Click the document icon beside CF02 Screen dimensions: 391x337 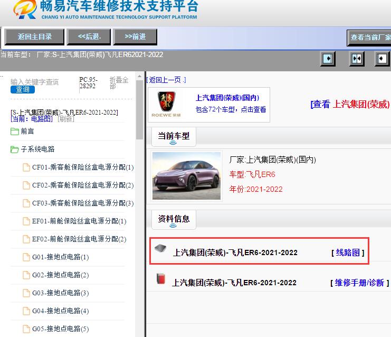coord(26,185)
